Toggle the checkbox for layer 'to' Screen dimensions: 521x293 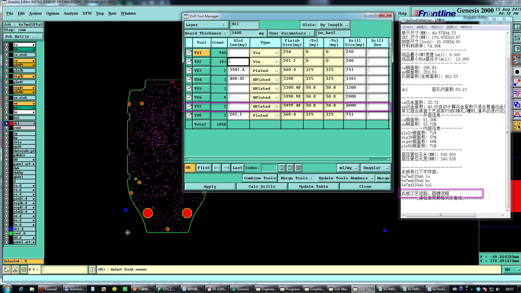click(x=7, y=45)
